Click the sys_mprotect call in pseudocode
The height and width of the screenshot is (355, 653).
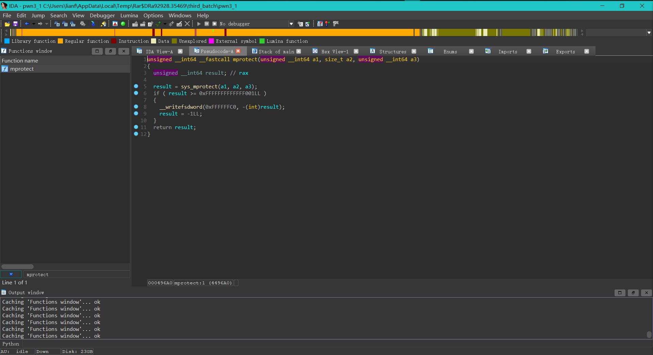tap(199, 87)
